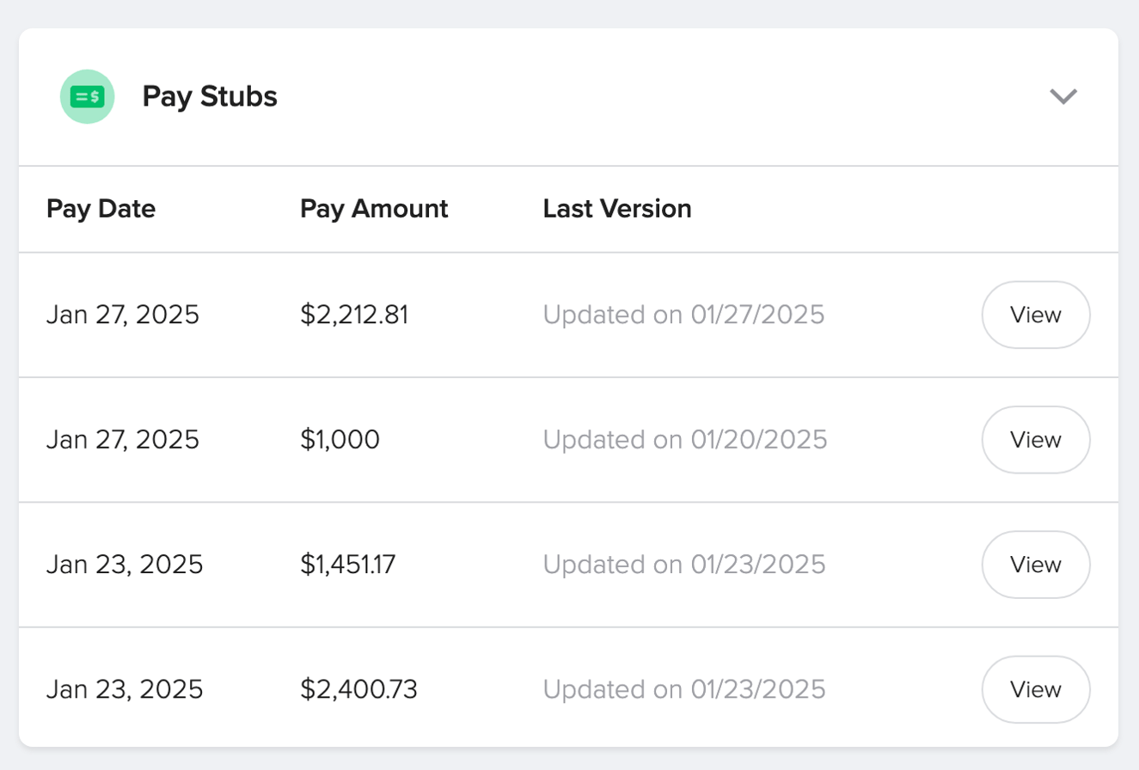
Task: Select the Last Version column header
Action: coord(617,209)
